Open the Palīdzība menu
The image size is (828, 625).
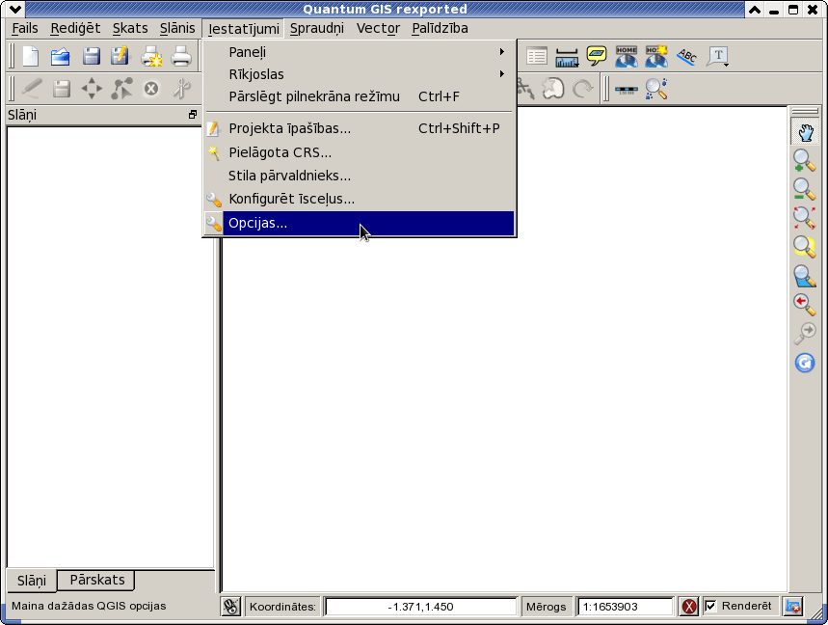[440, 28]
